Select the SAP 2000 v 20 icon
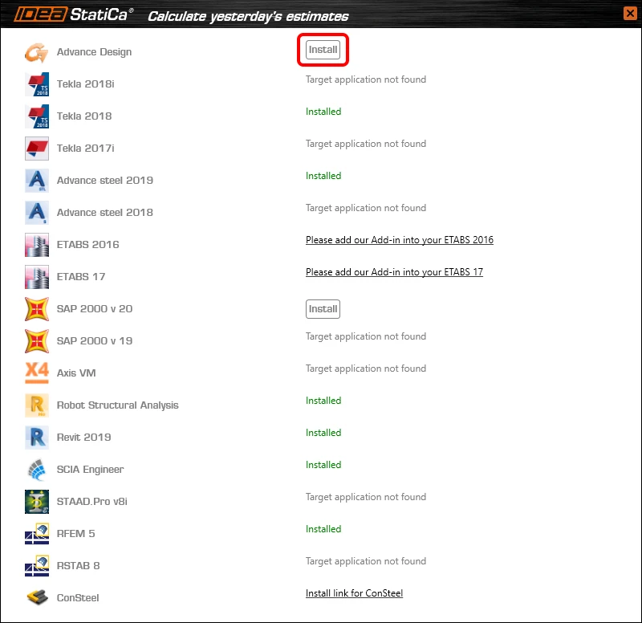Image resolution: width=642 pixels, height=623 pixels. 36,309
